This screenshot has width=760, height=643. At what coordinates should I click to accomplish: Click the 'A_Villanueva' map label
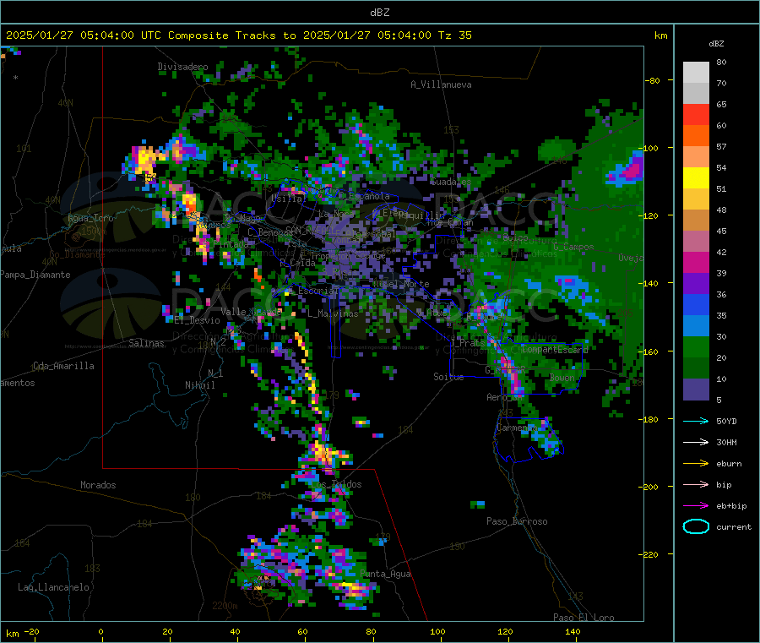coord(441,84)
